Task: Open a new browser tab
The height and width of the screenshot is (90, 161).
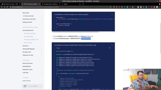Action: pos(83,4)
